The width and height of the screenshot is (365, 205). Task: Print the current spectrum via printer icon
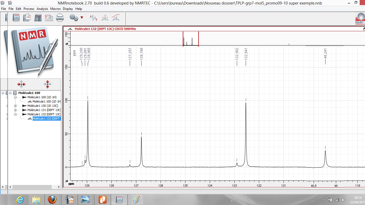[x=60, y=18]
